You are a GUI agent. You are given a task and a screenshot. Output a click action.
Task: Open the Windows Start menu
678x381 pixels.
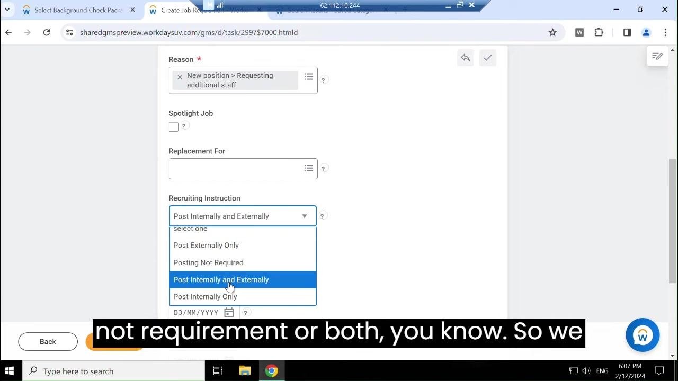coord(10,371)
